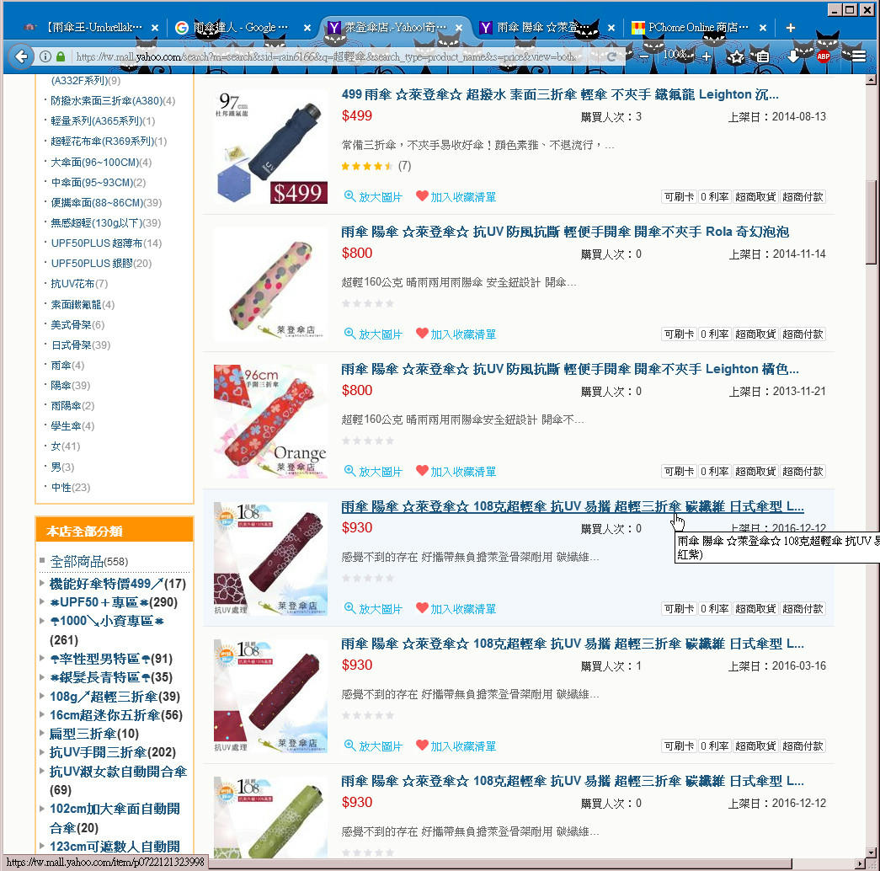The height and width of the screenshot is (871, 880).
Task: Filter by 學生傘(4)
Action: [72, 425]
